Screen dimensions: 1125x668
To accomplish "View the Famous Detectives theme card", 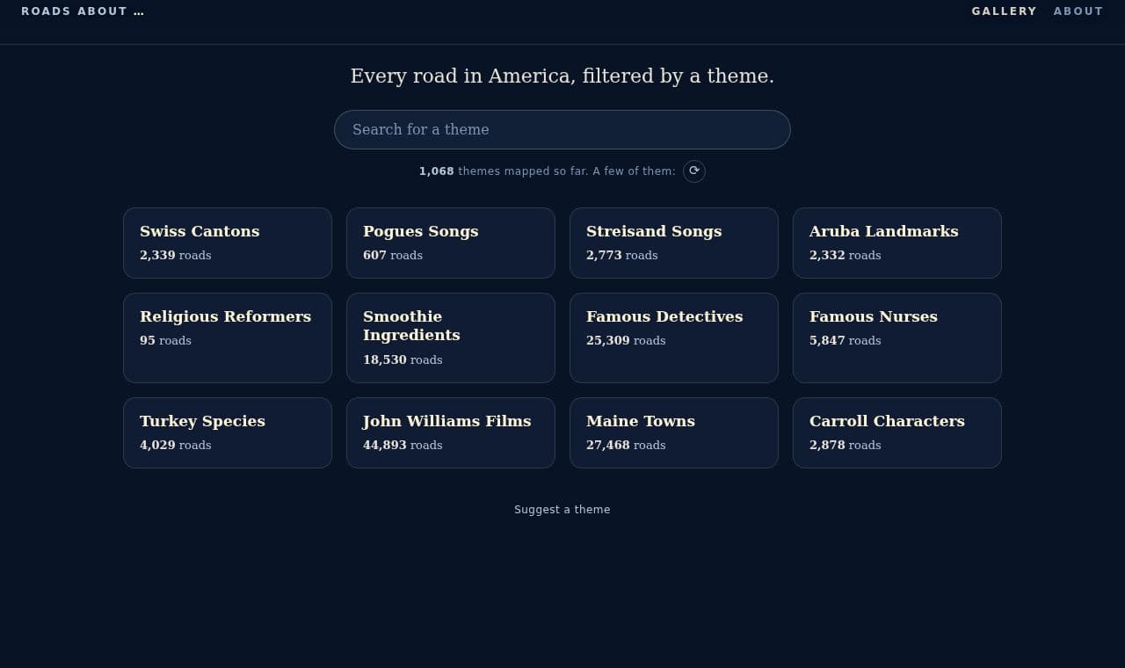I will [x=674, y=338].
